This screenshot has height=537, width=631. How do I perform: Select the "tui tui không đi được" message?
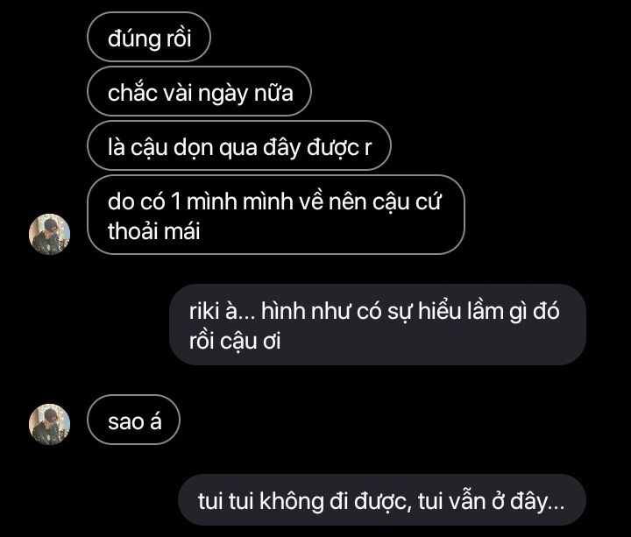click(382, 500)
